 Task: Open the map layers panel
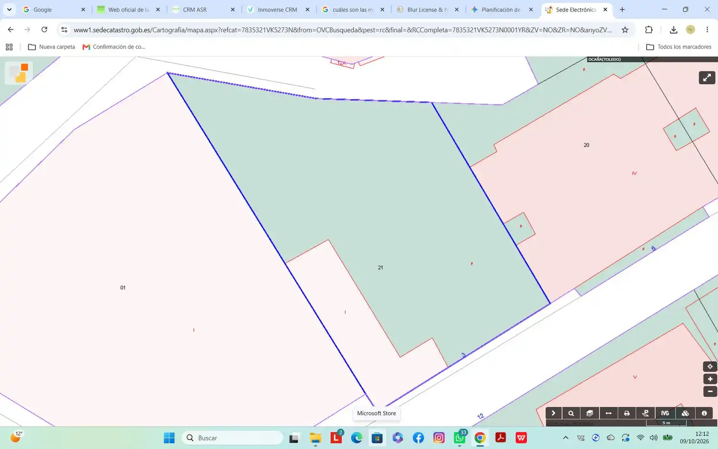point(590,413)
